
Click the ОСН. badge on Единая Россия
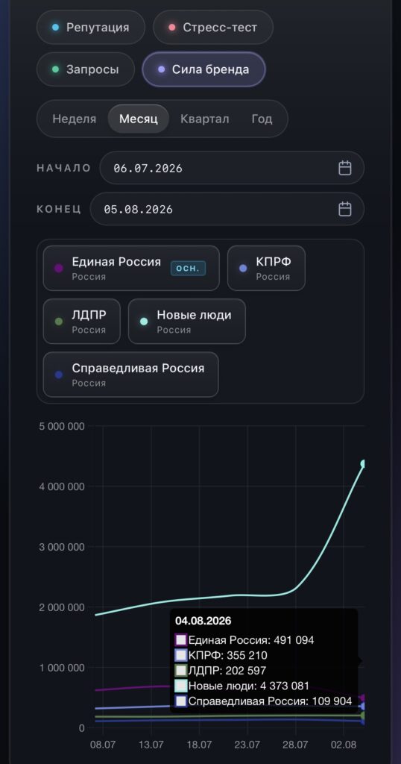(188, 269)
